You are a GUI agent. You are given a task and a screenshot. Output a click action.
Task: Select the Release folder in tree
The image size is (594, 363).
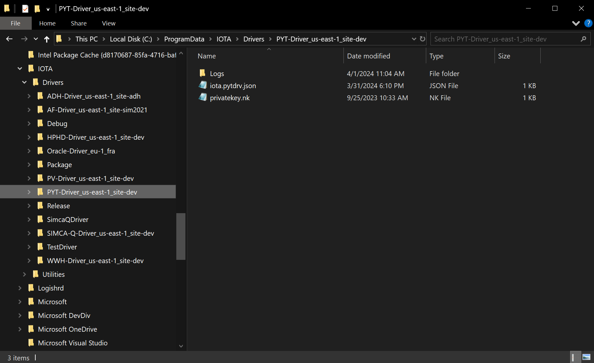tap(59, 206)
